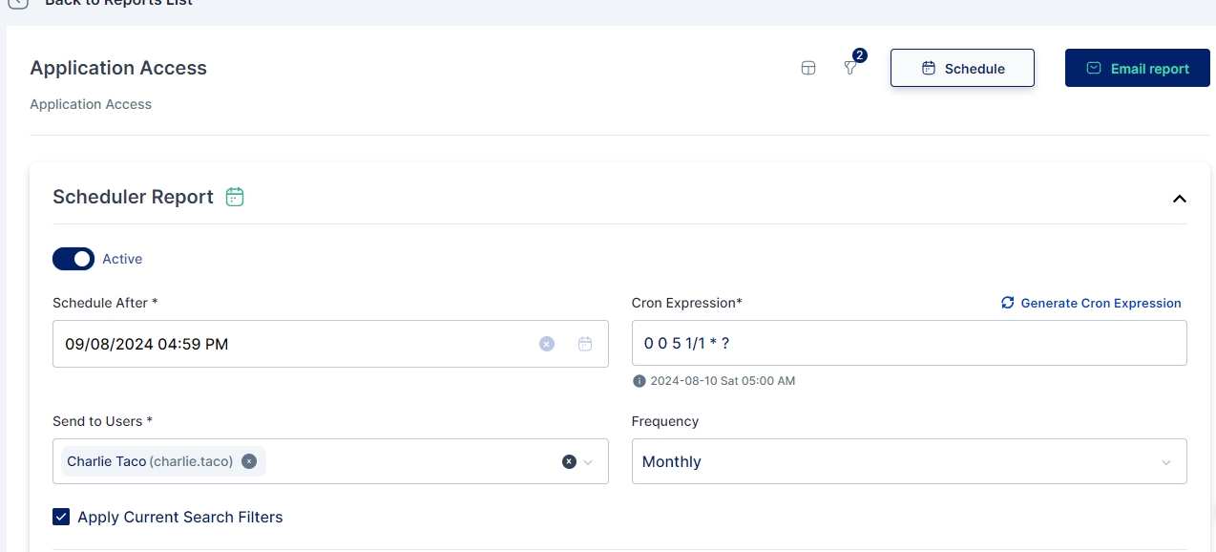
Task: Click the green calendar icon beside Scheduler Report
Action: pos(235,197)
